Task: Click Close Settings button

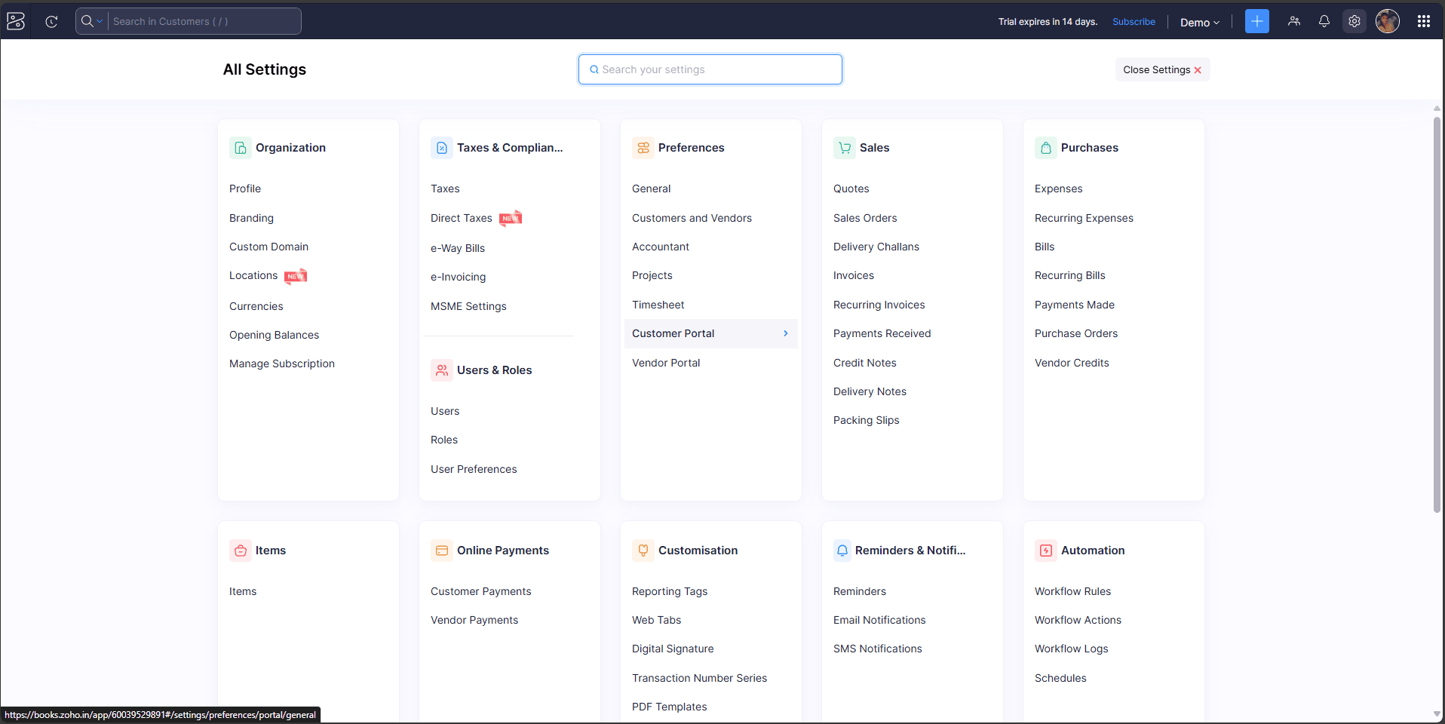Action: pyautogui.click(x=1162, y=69)
